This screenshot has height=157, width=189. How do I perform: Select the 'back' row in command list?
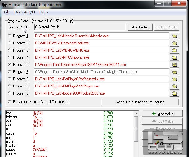[69, 113]
